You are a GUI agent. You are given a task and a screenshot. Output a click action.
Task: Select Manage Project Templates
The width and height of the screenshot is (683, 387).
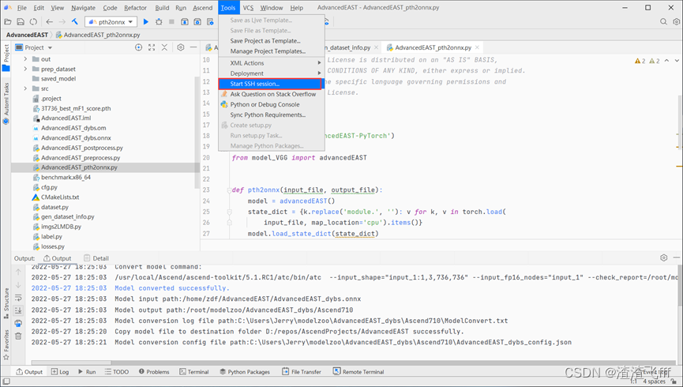point(272,51)
